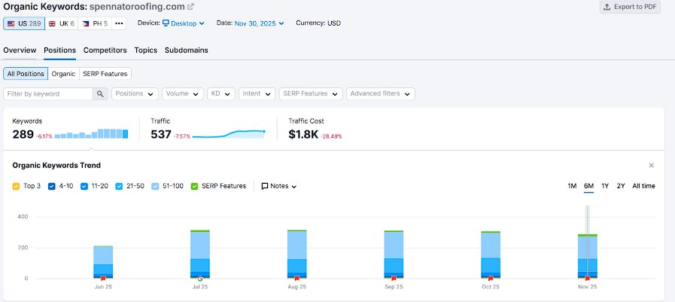675x302 pixels.
Task: Click the Google update icon under Jul 25
Action: 199,279
